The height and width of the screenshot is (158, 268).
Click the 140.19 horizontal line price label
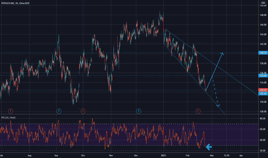pyautogui.click(x=263, y=53)
